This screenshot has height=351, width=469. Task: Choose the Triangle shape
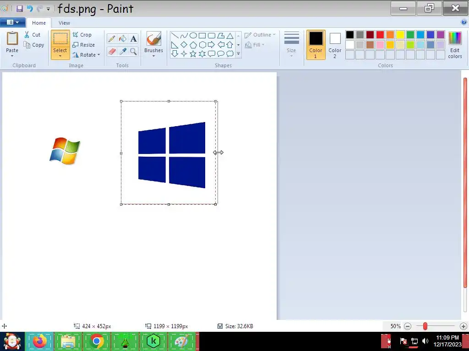pos(230,36)
